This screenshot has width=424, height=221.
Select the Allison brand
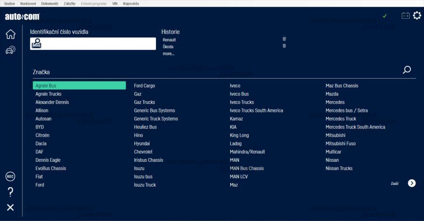pos(42,110)
